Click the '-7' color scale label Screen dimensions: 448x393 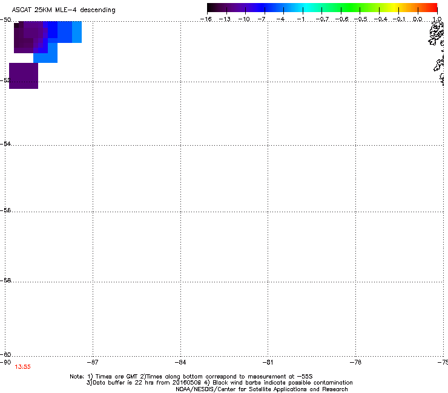262,19
